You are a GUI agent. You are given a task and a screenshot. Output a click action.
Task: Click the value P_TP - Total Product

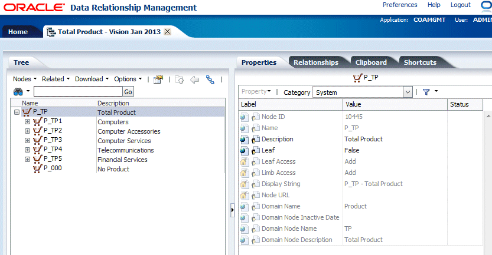pos(373,184)
